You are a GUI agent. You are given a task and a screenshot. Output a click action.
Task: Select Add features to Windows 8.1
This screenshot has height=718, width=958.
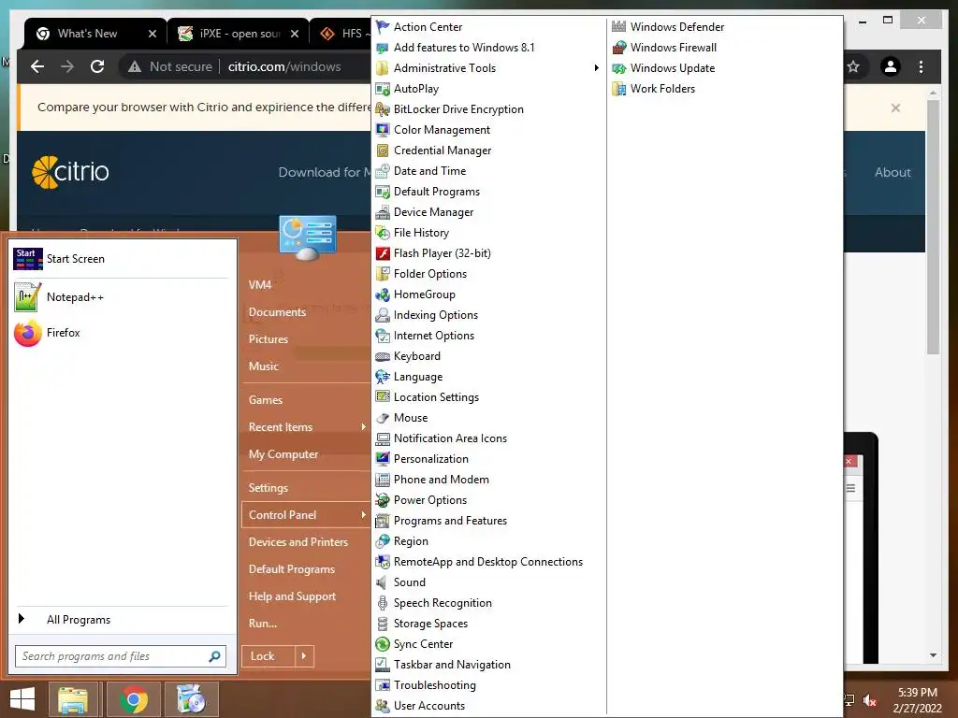pos(464,48)
